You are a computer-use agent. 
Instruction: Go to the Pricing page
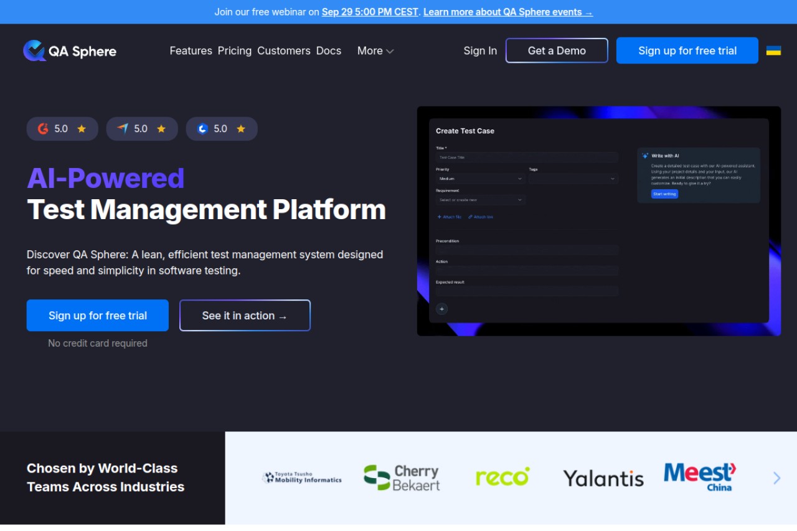click(x=235, y=51)
